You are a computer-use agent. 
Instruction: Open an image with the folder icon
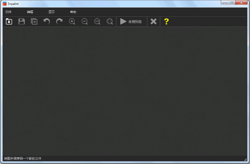9,22
